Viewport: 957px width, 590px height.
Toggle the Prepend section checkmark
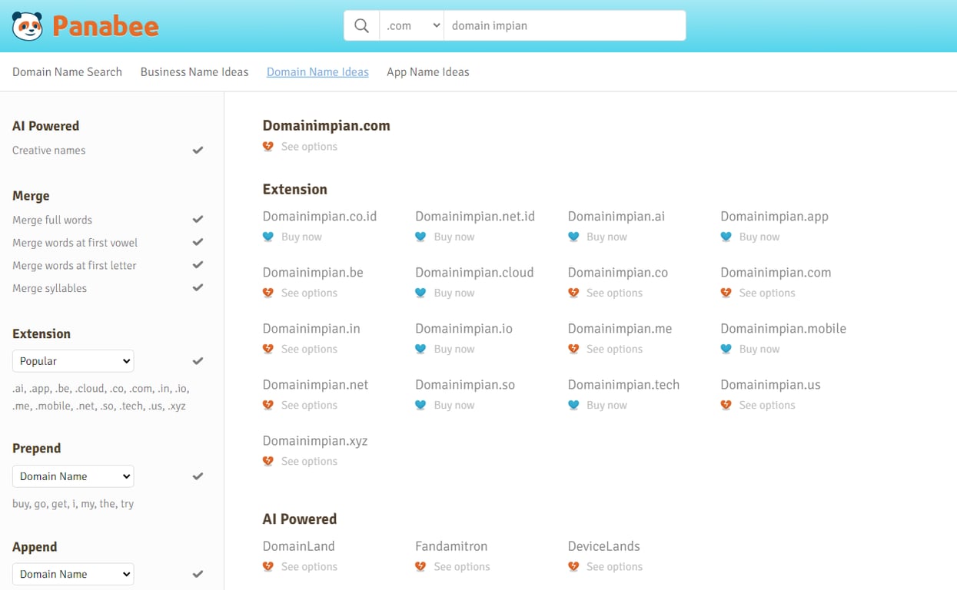pos(198,476)
